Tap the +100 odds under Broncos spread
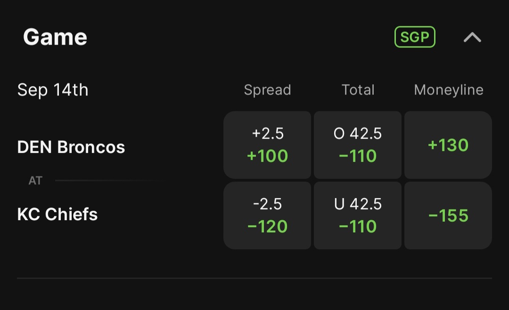Viewport: 509px width, 310px height. coord(268,156)
